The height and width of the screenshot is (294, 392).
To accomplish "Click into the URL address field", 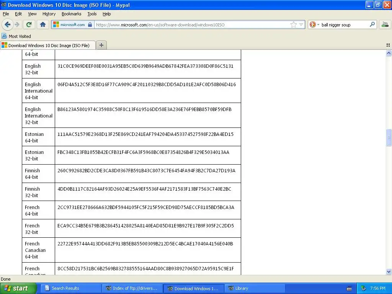I will click(192, 24).
